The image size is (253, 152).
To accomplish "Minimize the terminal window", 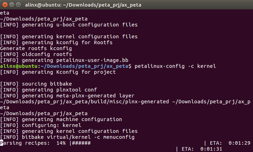I will [11, 5].
